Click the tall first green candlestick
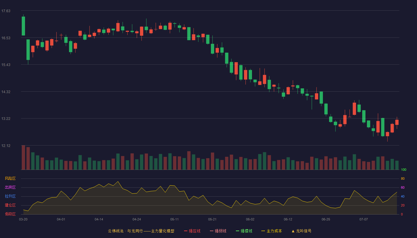The image size is (417, 238). (x=23, y=26)
